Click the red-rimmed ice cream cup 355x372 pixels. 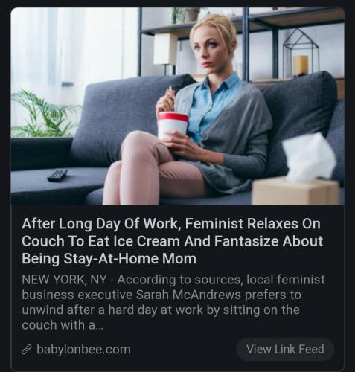(x=173, y=126)
